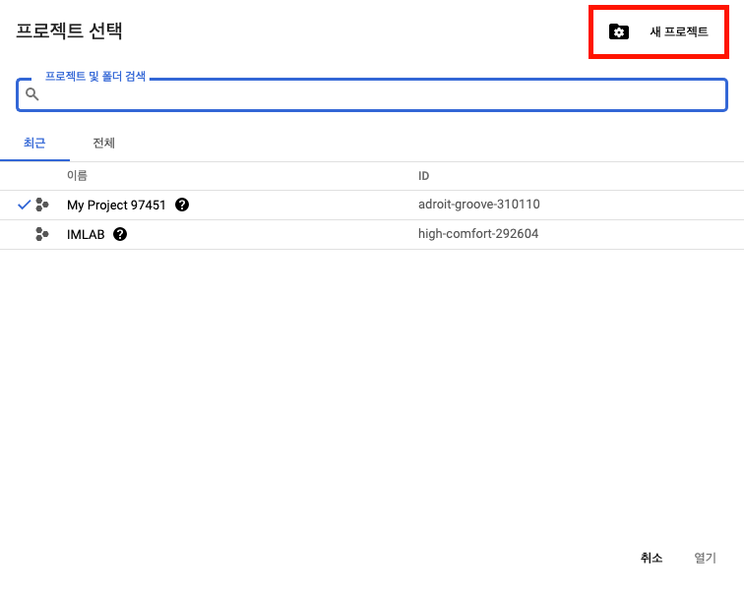This screenshot has width=744, height=592.
Task: Select the My Project 97451 name
Action: click(x=116, y=206)
